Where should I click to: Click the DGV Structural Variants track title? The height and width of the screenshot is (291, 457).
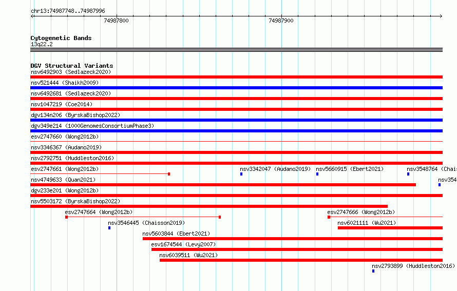tap(72, 66)
